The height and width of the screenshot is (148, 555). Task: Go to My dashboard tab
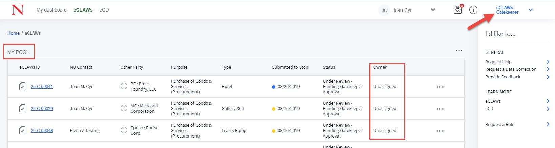[x=52, y=10]
